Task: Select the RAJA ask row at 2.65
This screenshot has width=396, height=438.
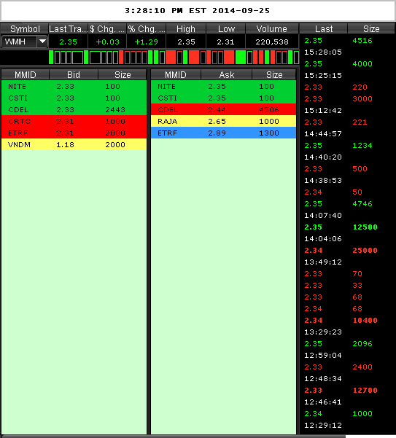Action: tap(224, 121)
